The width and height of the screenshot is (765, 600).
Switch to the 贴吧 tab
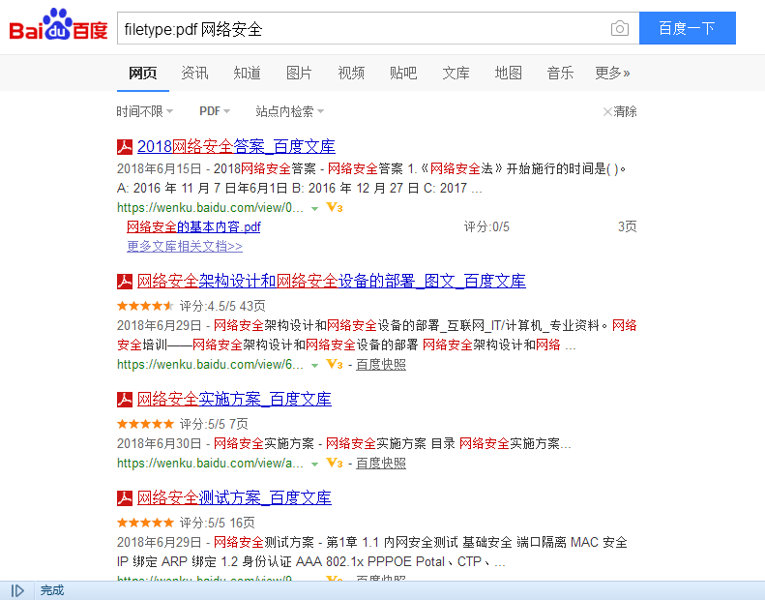pos(403,74)
